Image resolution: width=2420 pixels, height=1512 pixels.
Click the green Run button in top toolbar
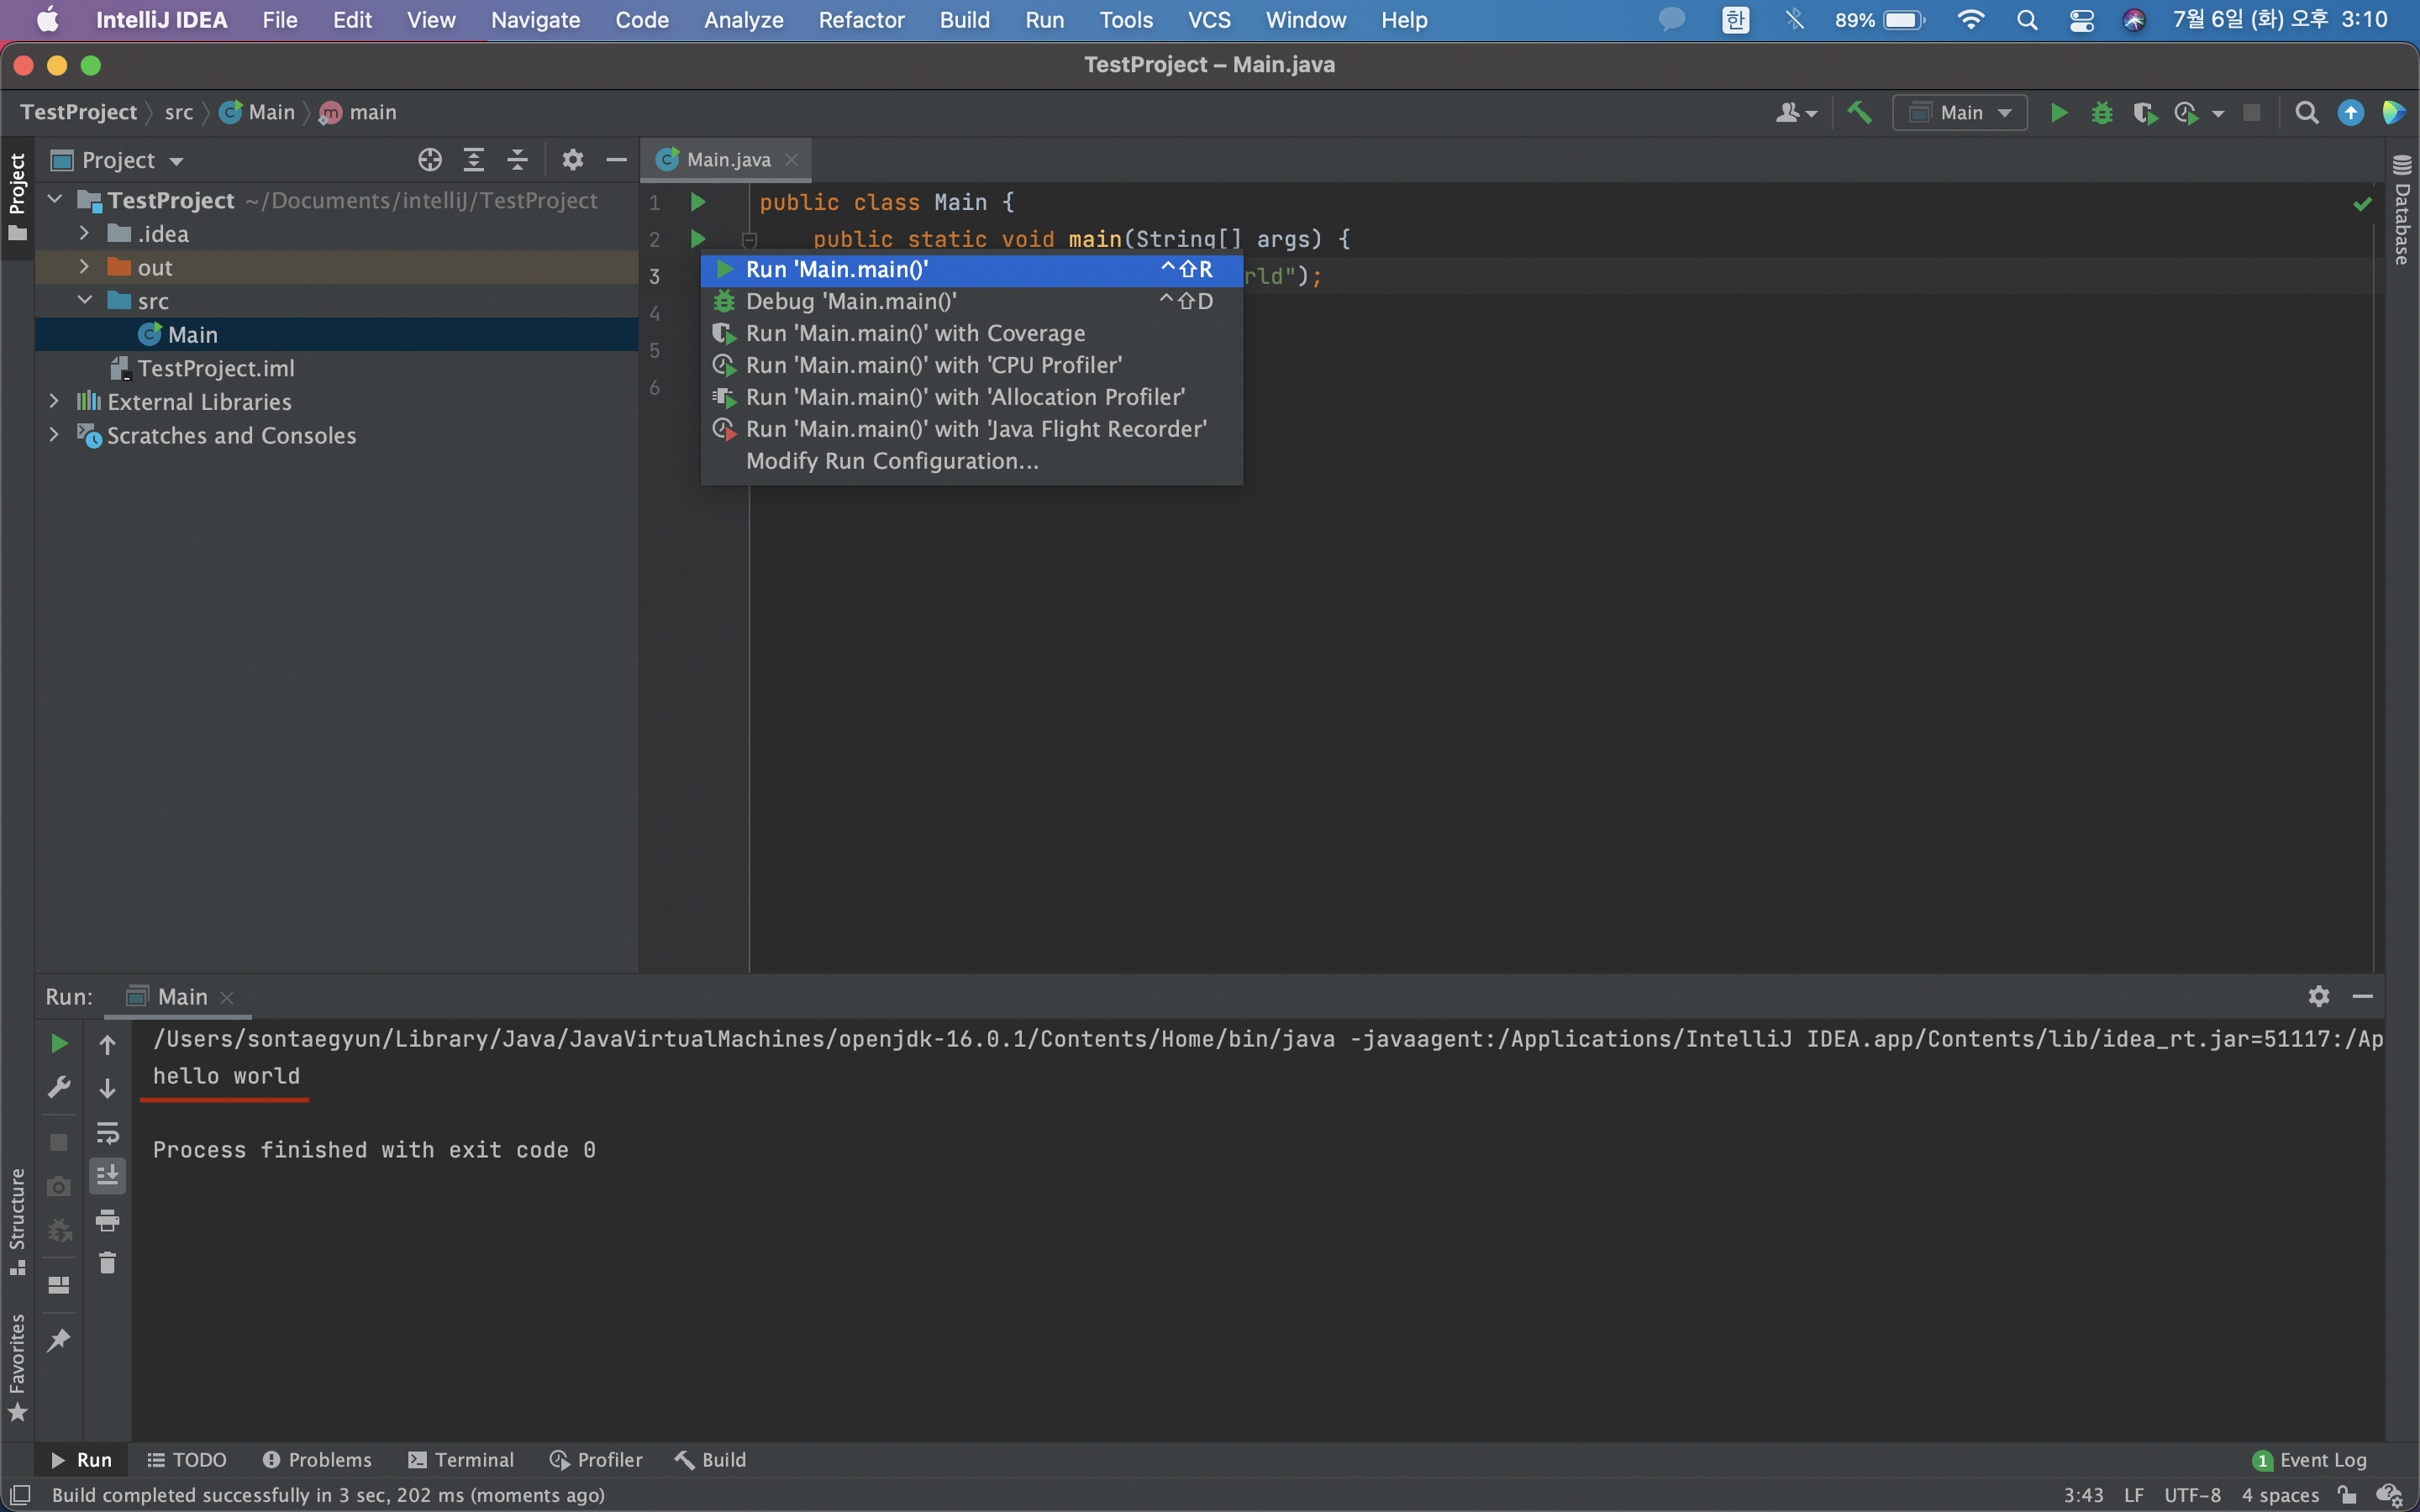[x=2058, y=113]
